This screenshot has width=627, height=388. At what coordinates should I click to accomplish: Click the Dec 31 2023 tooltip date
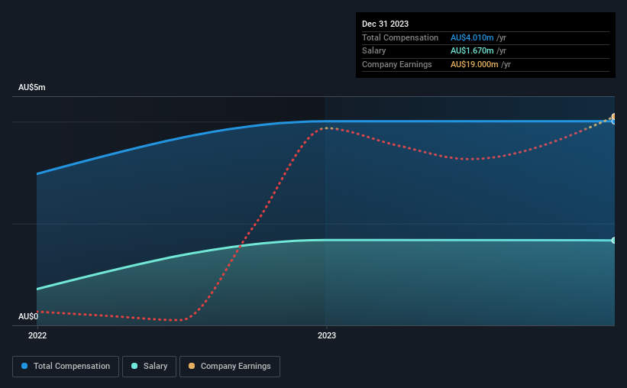(385, 24)
